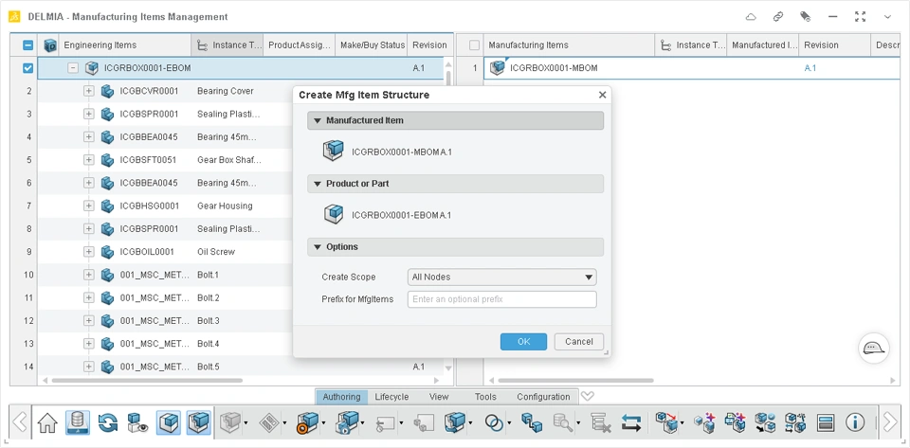Check the Manufacturing Items header checkbox
Screen dimensions: 910x448
tap(474, 45)
